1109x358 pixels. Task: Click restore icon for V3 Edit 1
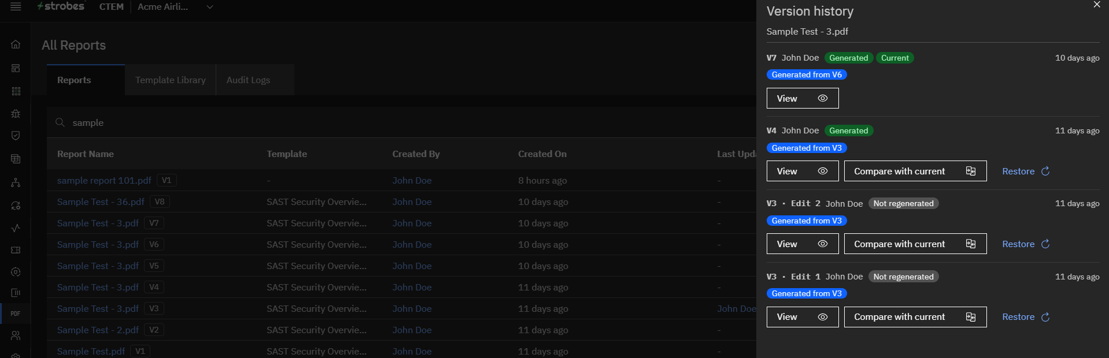click(x=1045, y=317)
